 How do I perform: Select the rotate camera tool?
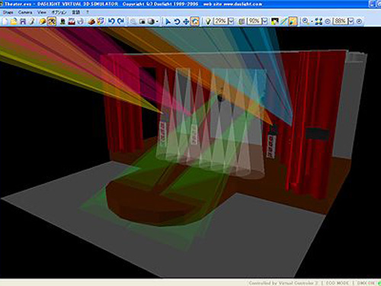coord(177,21)
